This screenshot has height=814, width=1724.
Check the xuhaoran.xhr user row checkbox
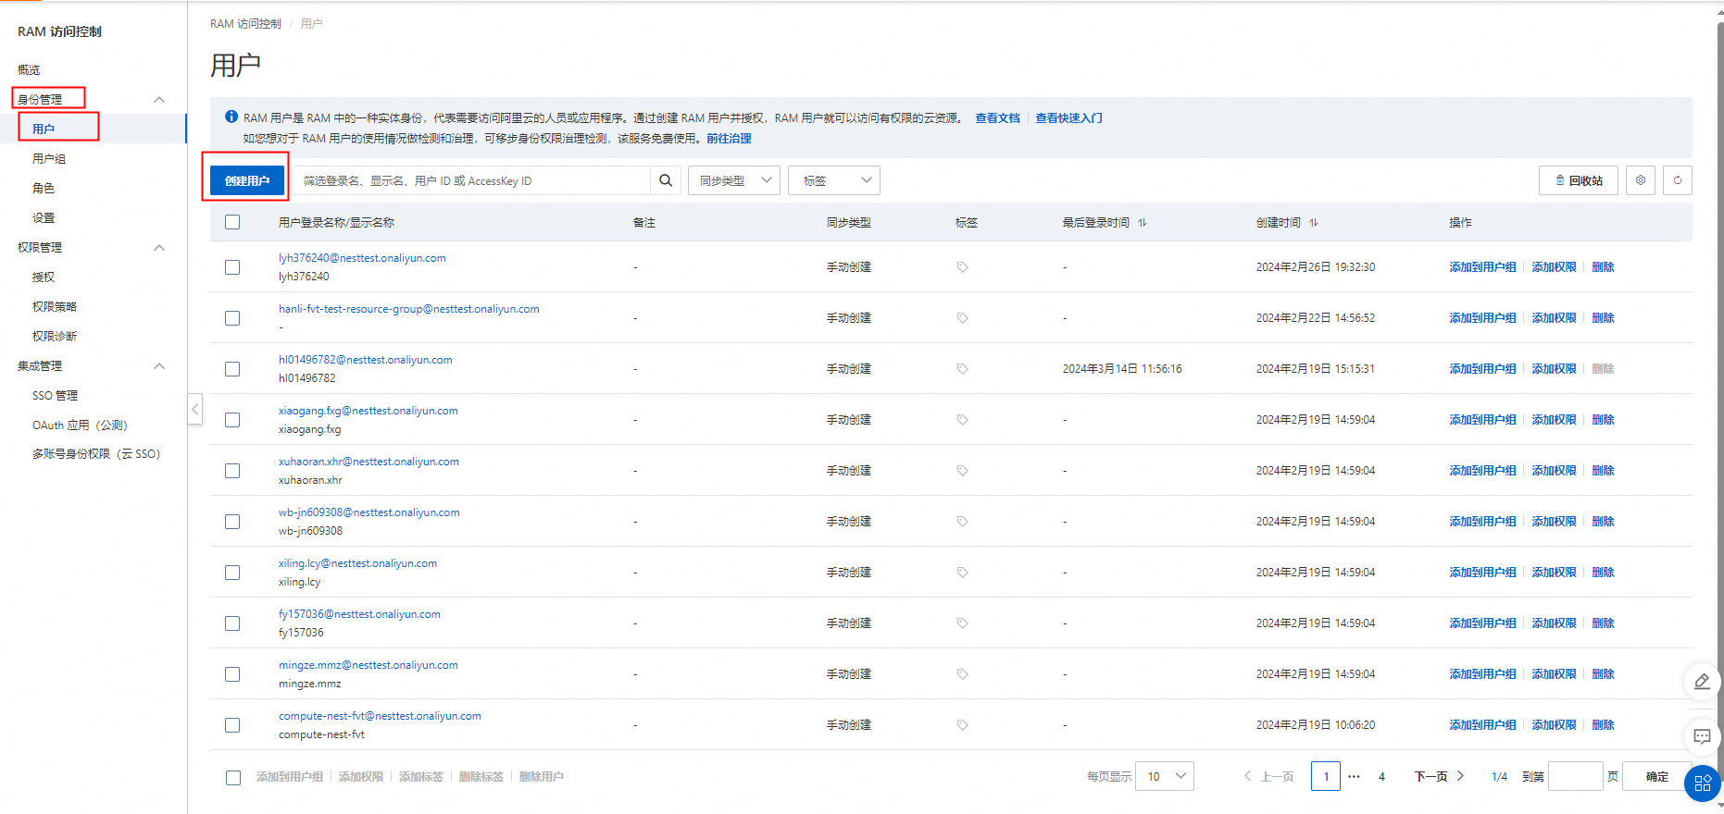(232, 471)
